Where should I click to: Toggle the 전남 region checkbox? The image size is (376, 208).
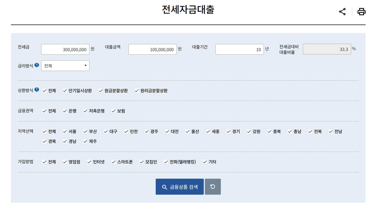point(330,131)
